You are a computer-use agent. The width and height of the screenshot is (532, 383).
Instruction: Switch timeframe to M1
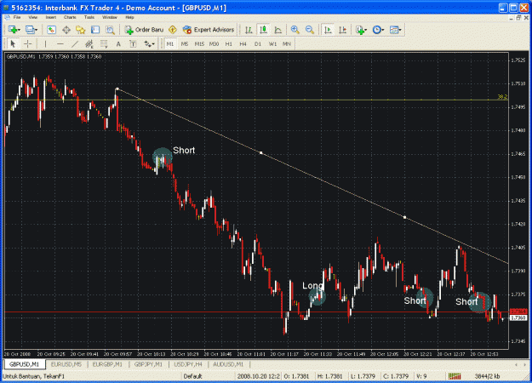click(170, 43)
